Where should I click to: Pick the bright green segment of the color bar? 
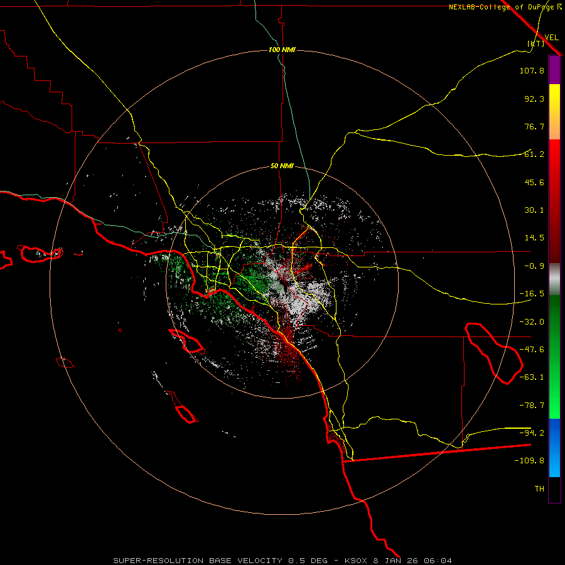tap(554, 357)
